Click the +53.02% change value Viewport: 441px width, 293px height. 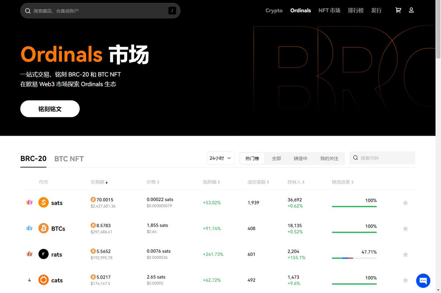click(212, 203)
